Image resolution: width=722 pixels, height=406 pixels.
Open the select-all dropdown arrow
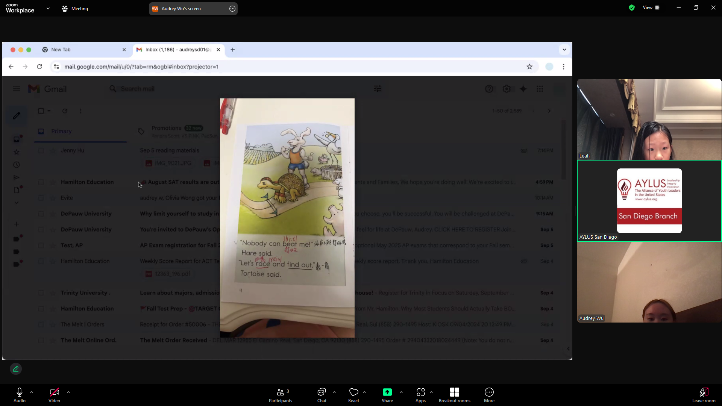(x=49, y=111)
